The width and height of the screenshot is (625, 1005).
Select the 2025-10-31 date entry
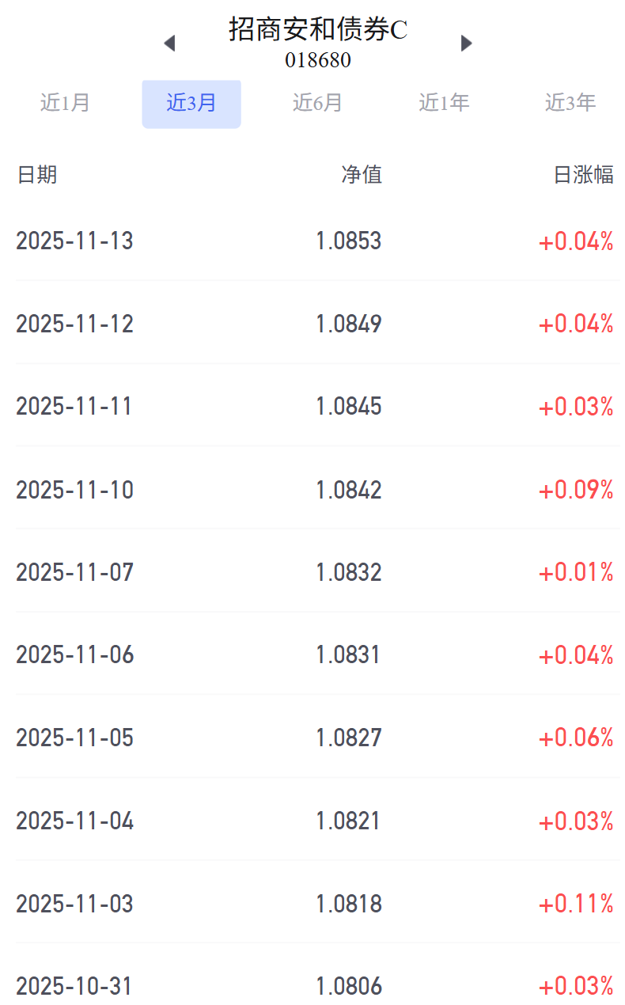pyautogui.click(x=74, y=986)
